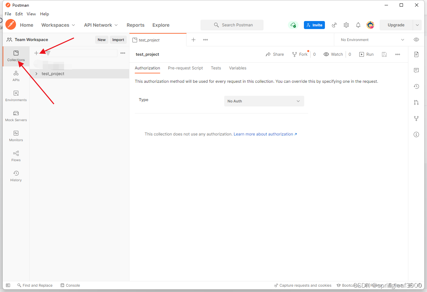Open the Help menu
The image size is (427, 292).
pos(44,14)
